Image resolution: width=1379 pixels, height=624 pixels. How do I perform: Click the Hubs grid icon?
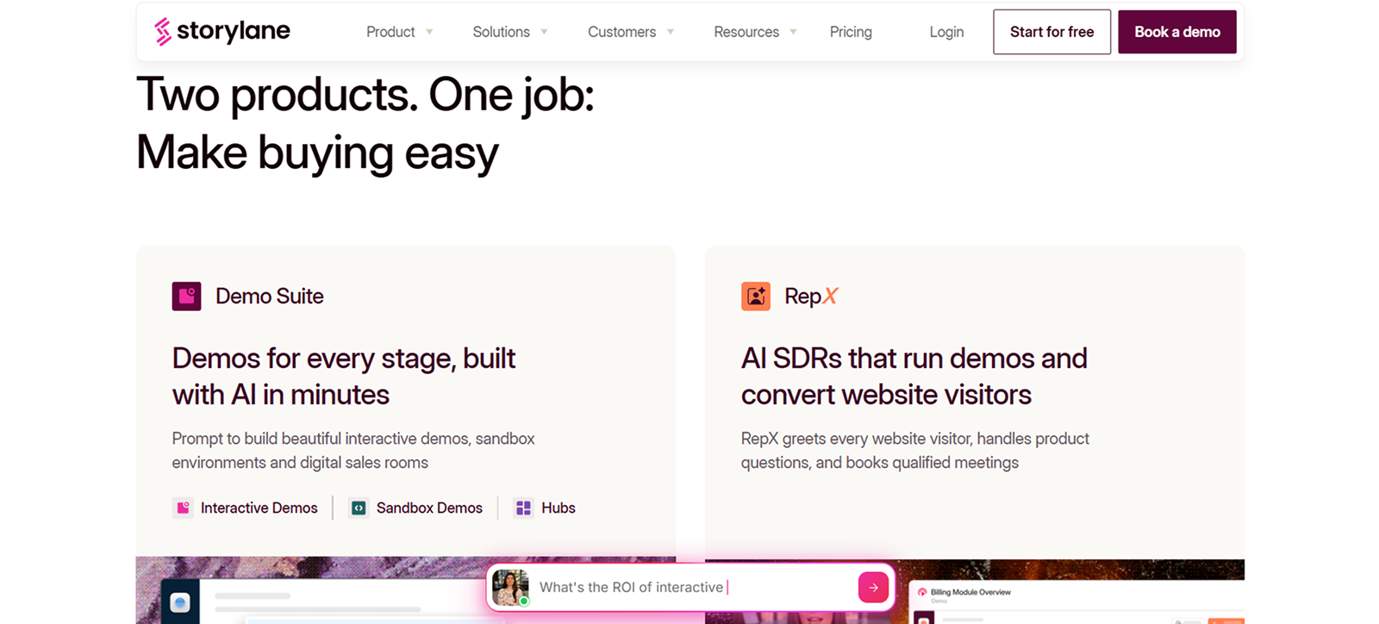(x=523, y=508)
